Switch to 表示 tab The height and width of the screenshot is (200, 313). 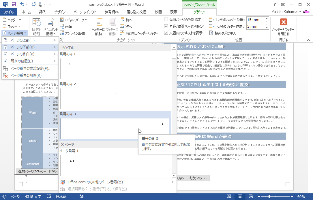(173, 12)
